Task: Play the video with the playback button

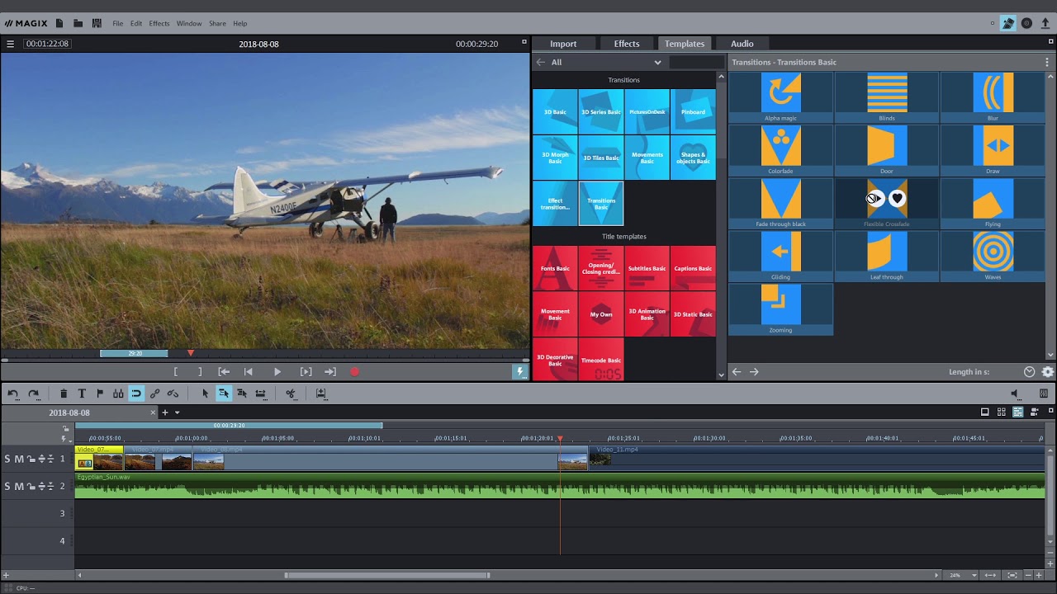Action: [x=277, y=371]
